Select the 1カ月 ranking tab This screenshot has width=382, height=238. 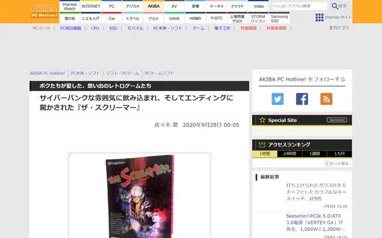[x=340, y=154]
